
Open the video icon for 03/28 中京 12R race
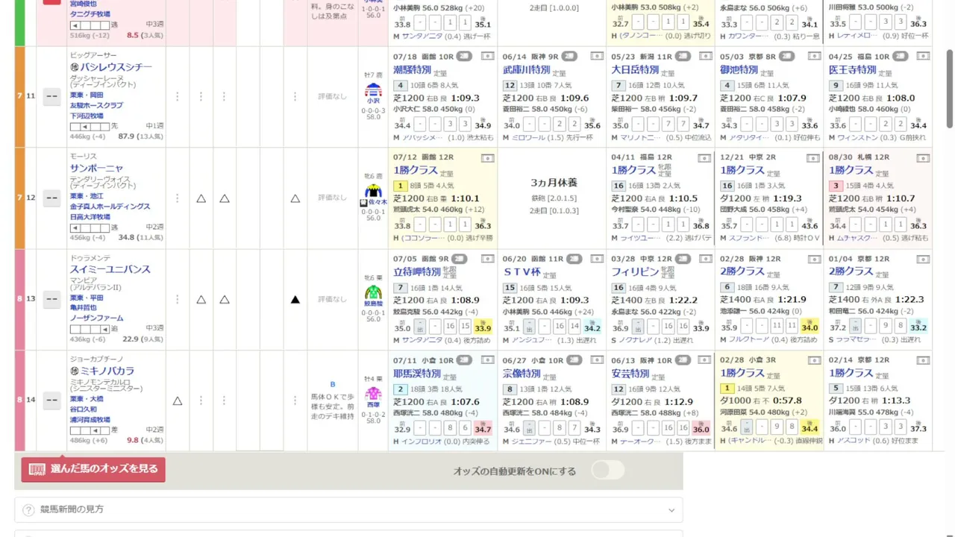(x=704, y=259)
